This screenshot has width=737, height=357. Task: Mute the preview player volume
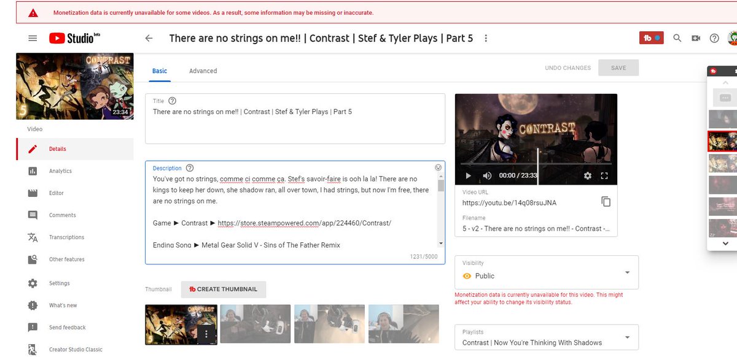tap(487, 175)
